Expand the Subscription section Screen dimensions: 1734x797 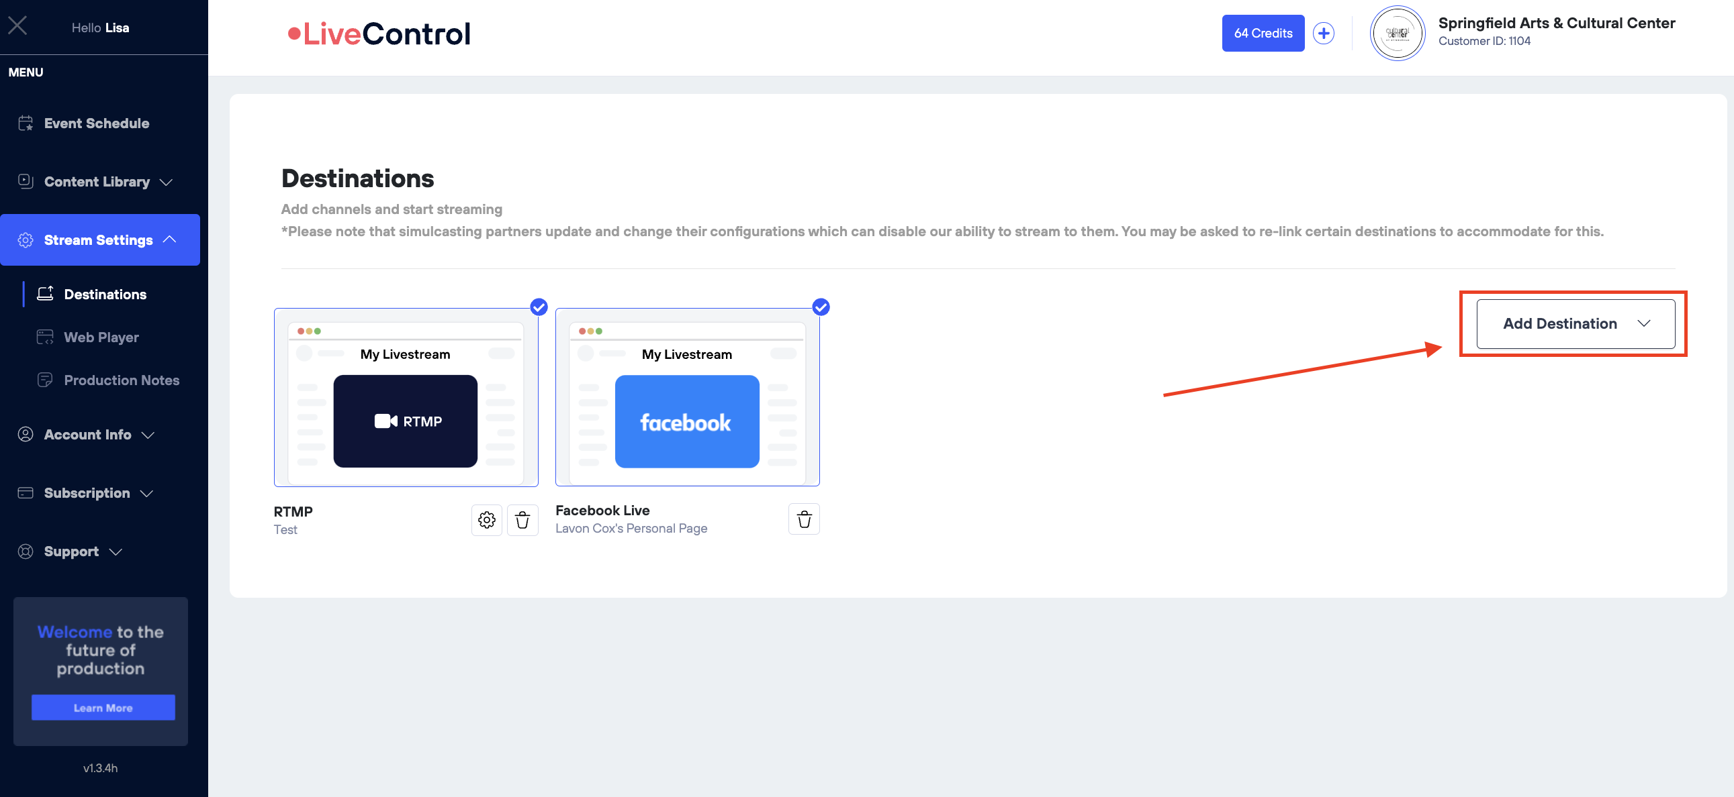point(87,493)
